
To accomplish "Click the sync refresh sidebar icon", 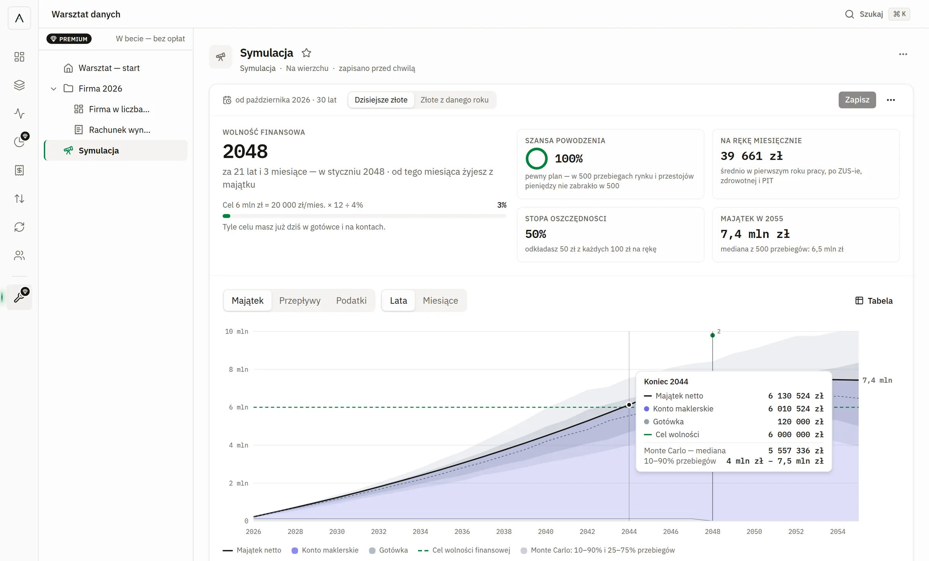I will pyautogui.click(x=19, y=227).
